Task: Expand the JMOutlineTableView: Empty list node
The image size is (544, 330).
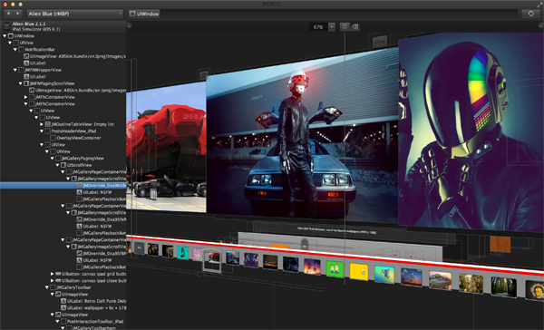Action: pyautogui.click(x=42, y=124)
